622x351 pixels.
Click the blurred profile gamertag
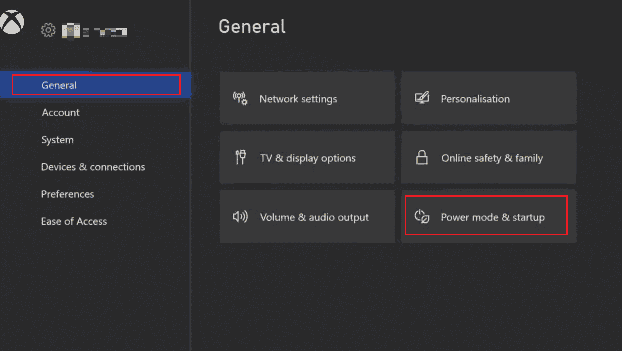point(94,32)
